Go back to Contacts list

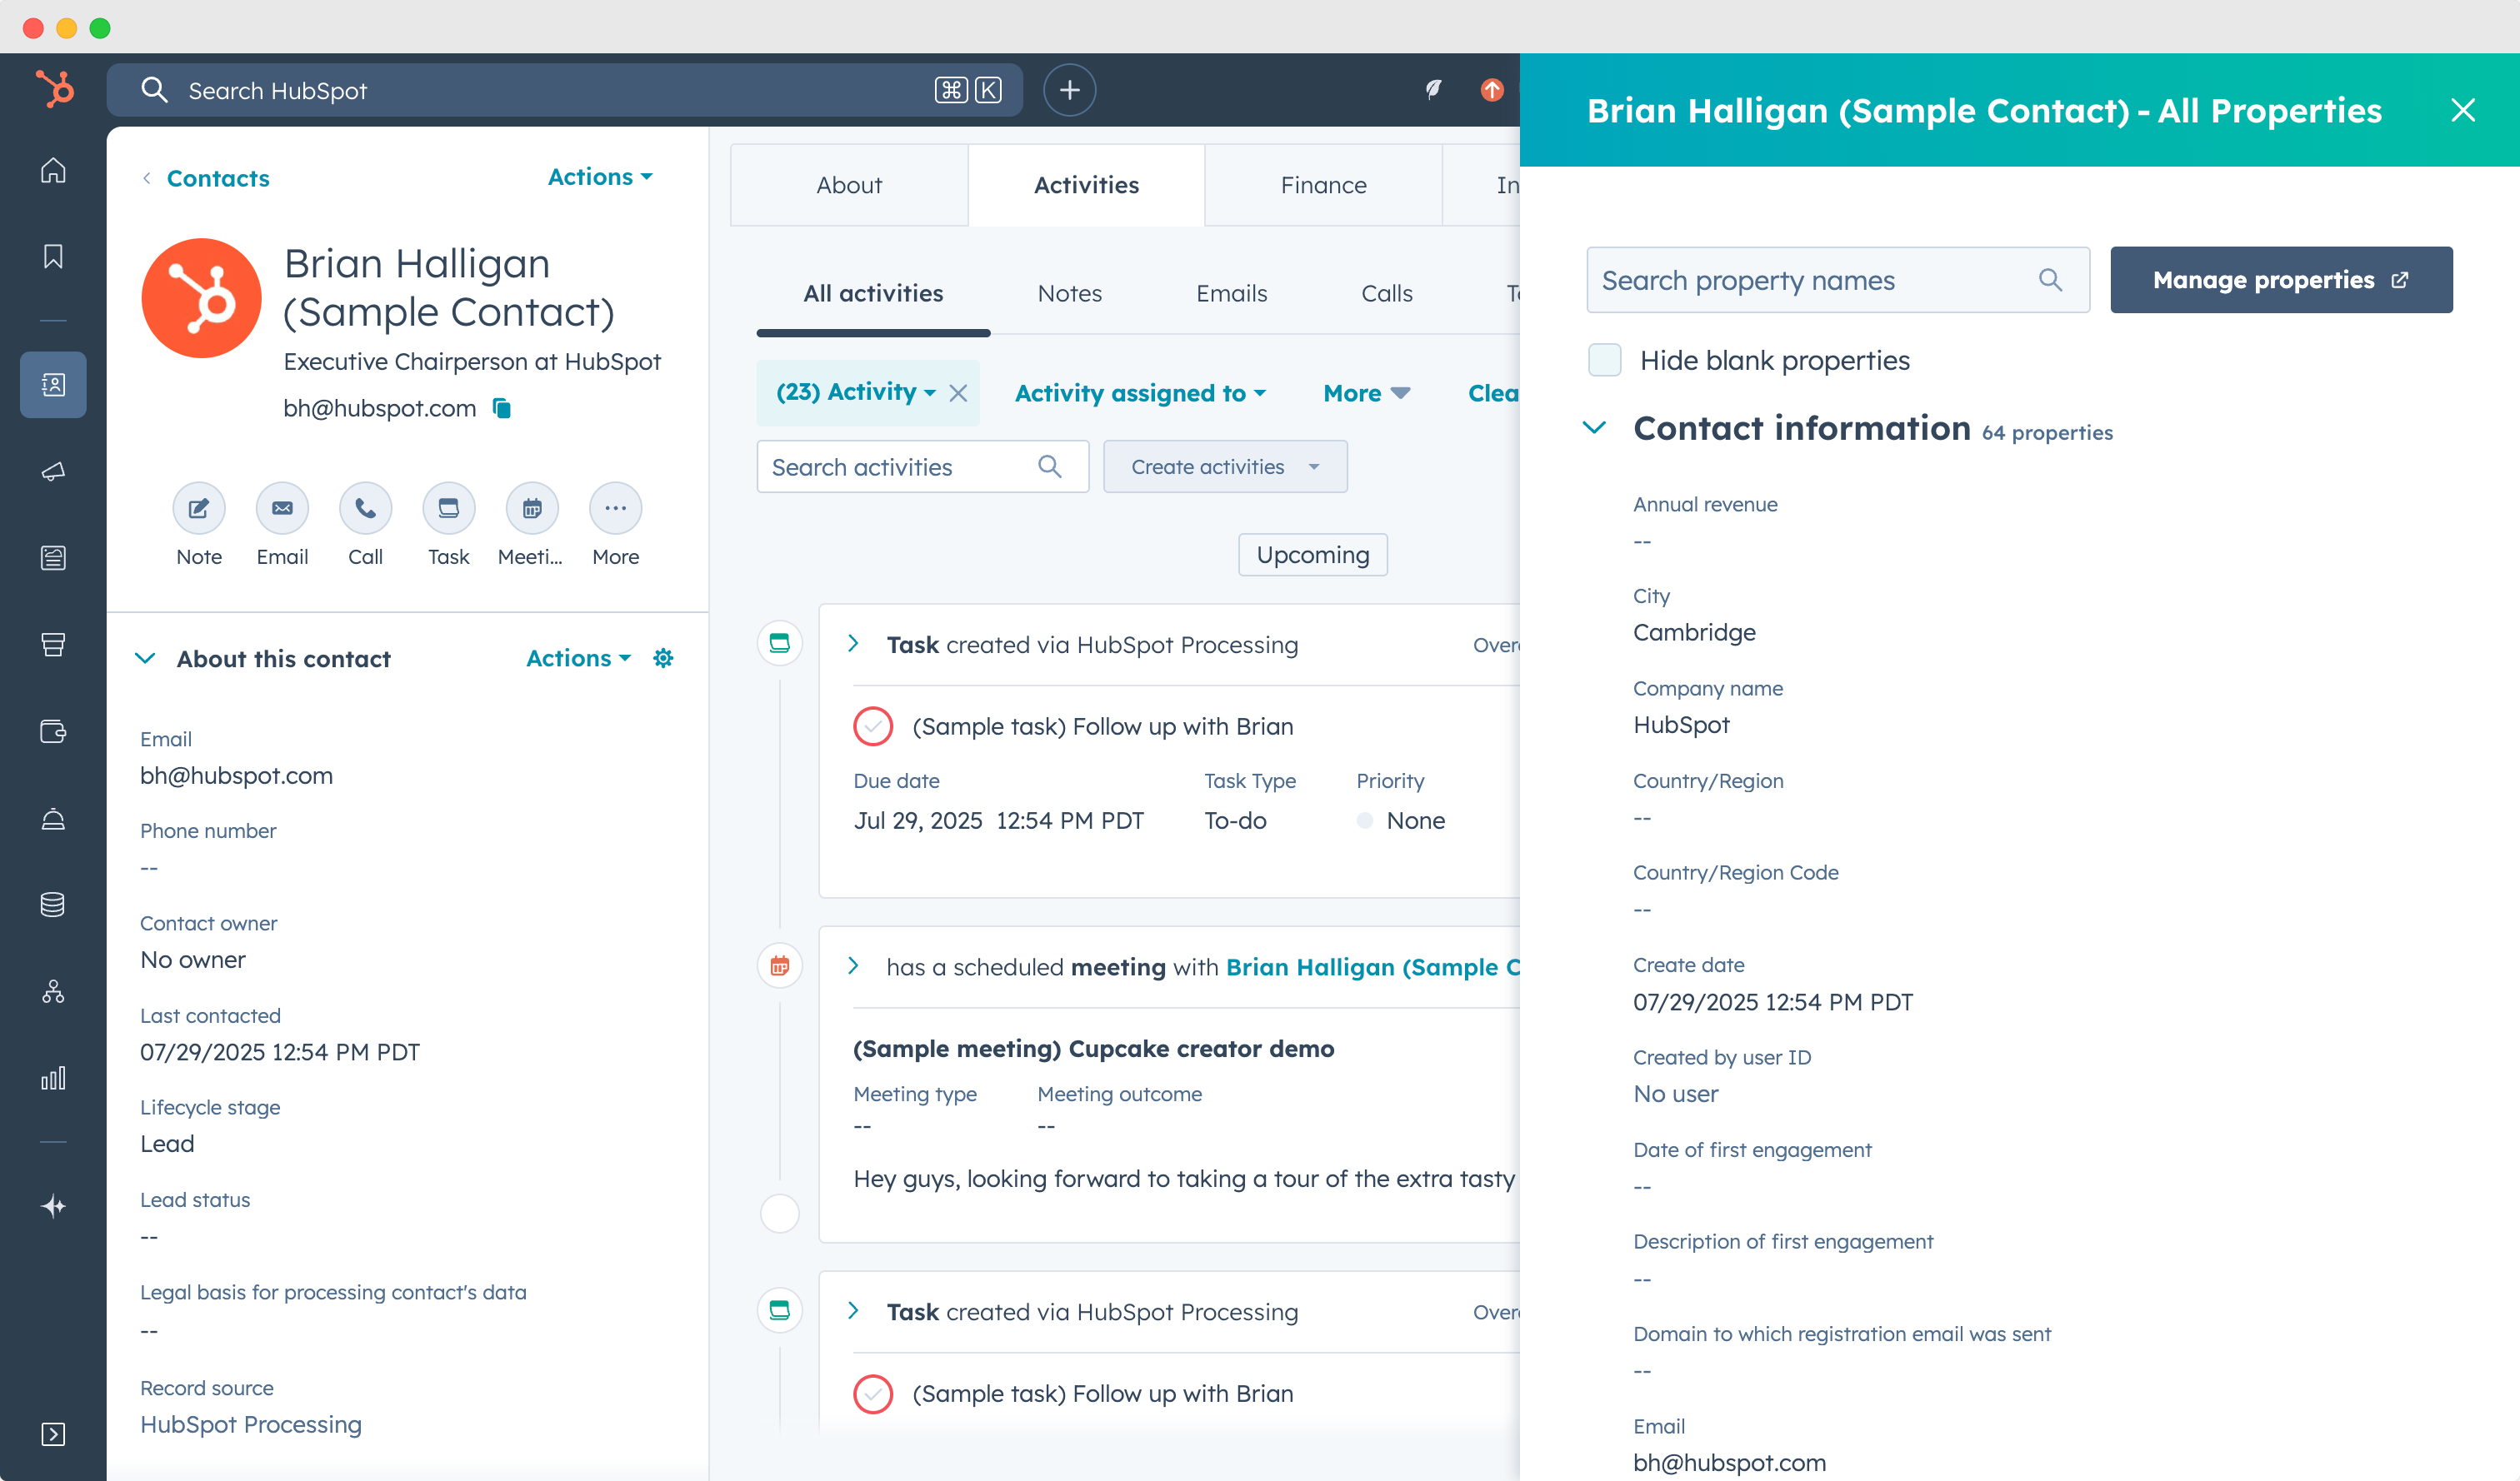217,178
